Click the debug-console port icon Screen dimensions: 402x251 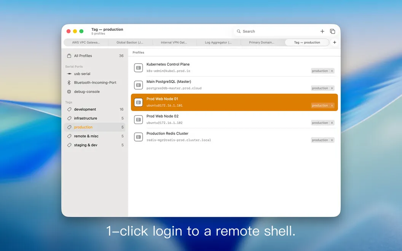click(x=69, y=91)
